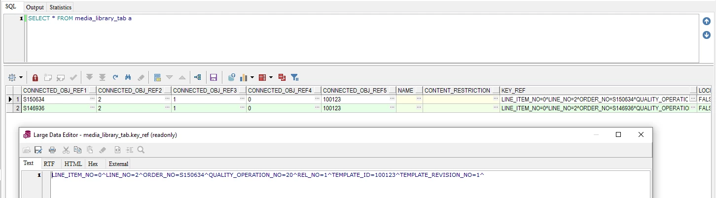Open the dropdown arrow next to red table icon

[271, 78]
